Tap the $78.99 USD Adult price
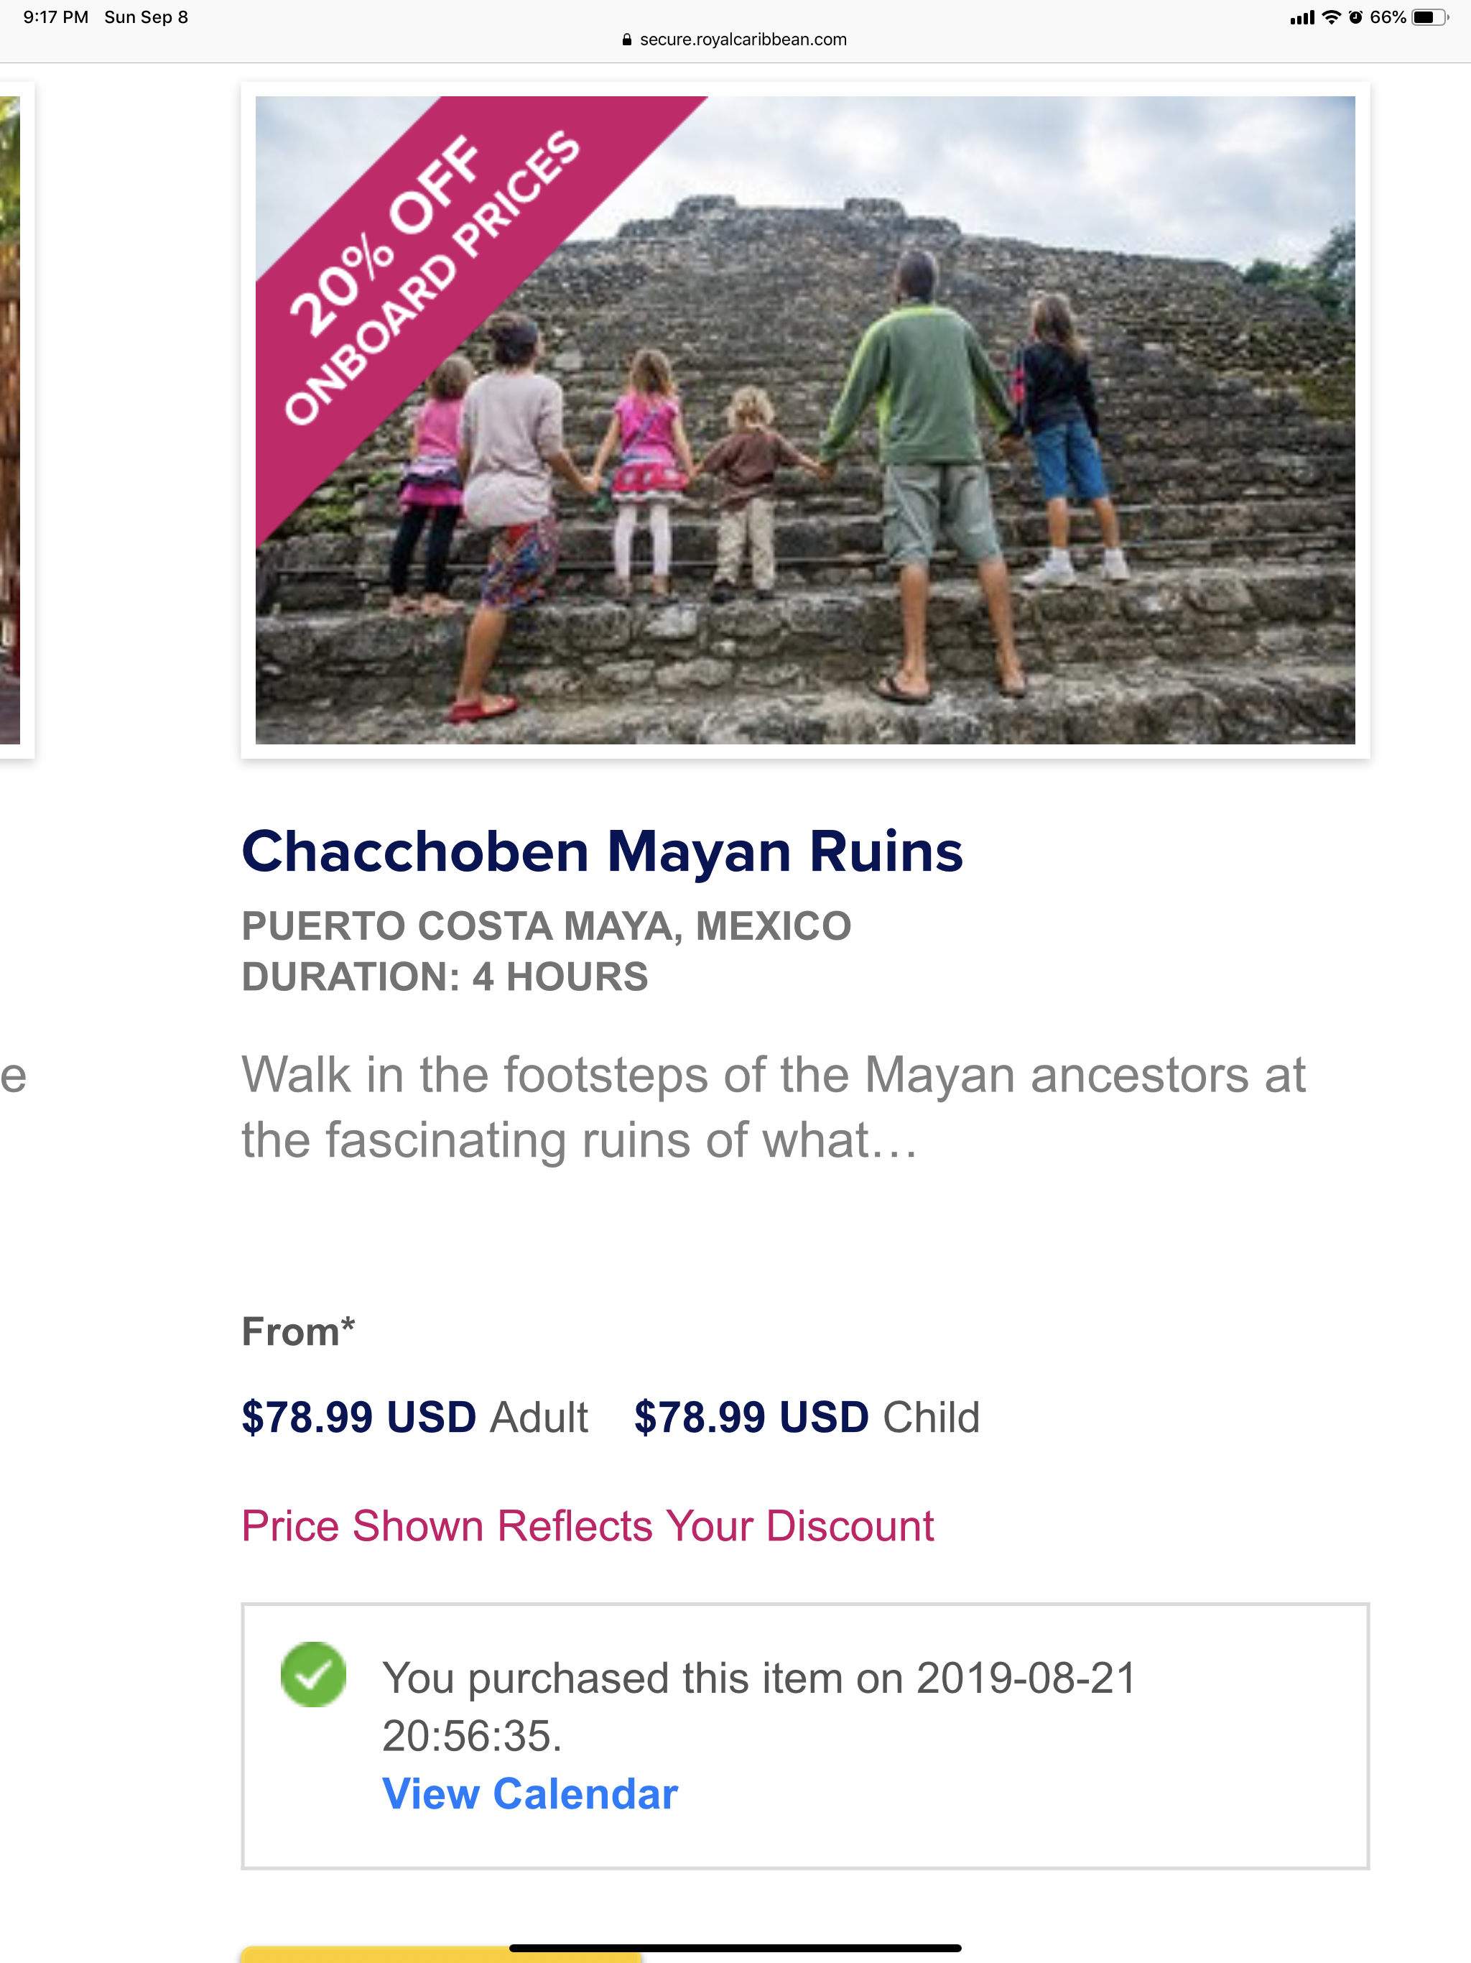 point(414,1417)
